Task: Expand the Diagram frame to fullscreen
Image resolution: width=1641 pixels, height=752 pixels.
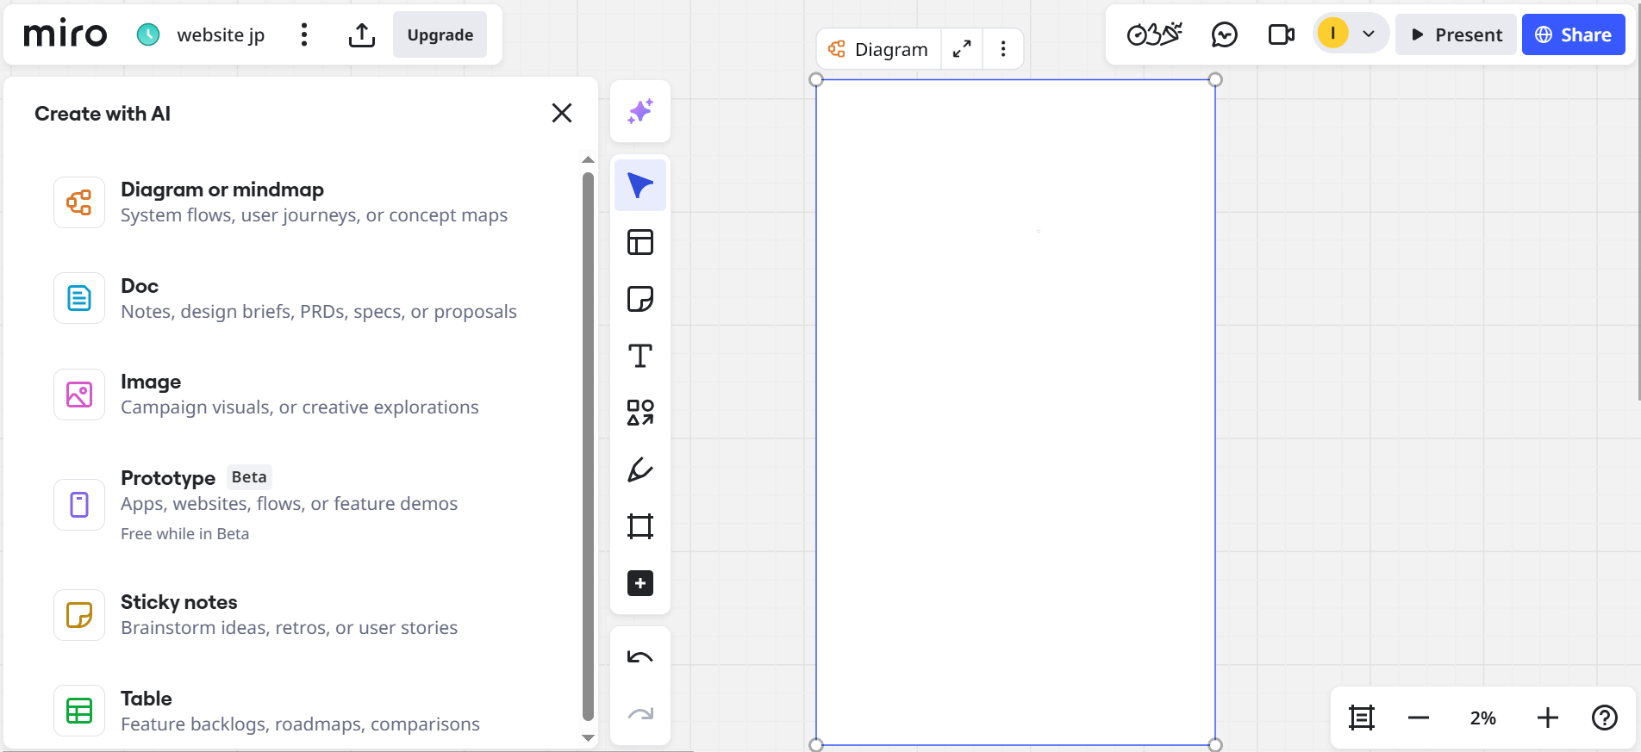Action: tap(962, 49)
